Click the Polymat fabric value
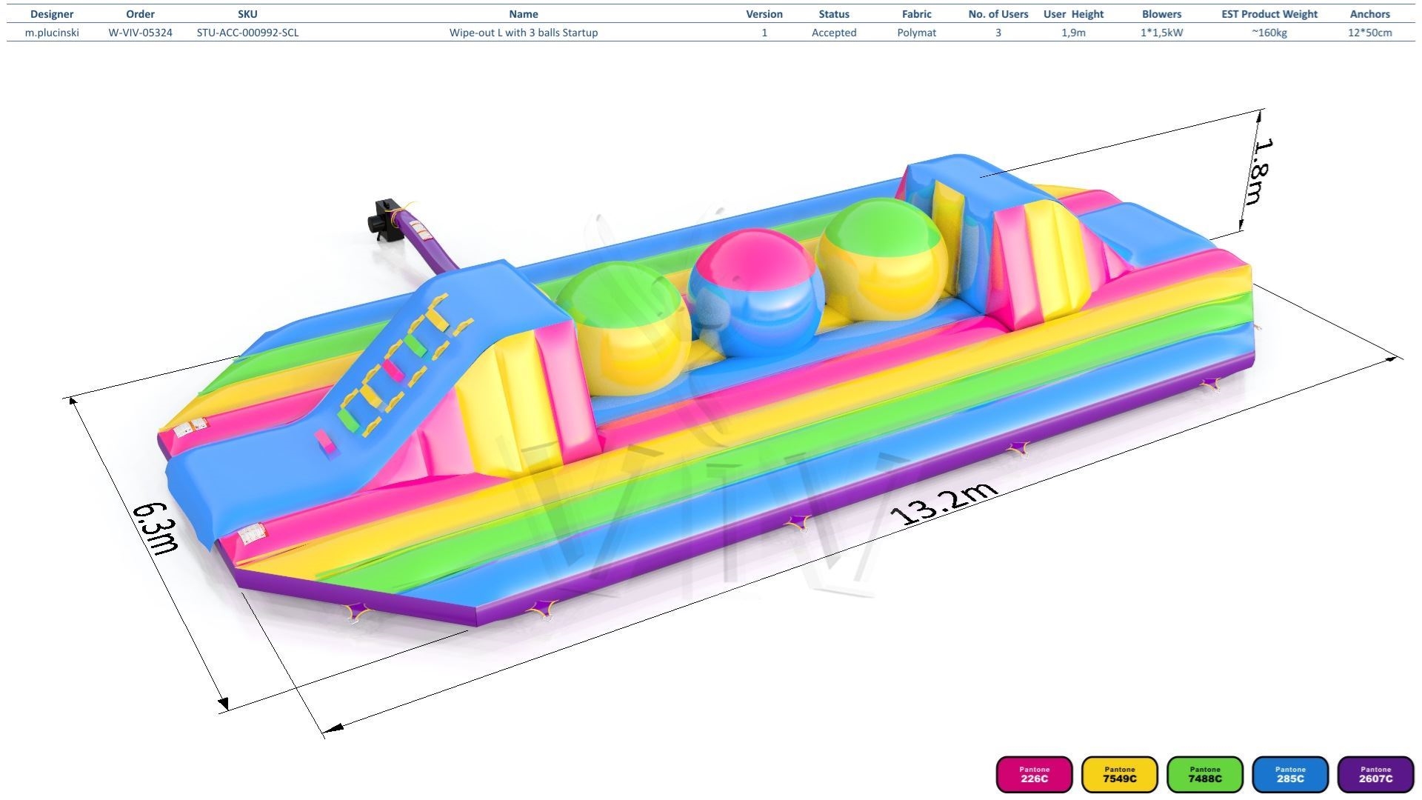Viewport: 1422px width, 800px height. 917,33
